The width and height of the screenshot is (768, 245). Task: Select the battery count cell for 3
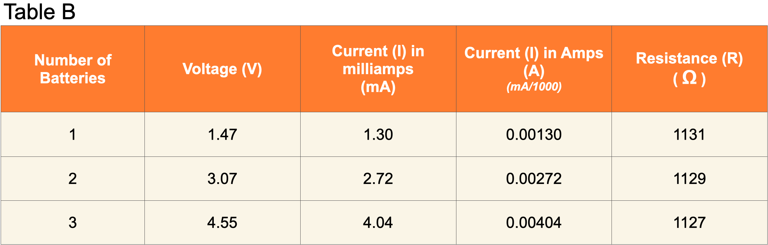73,223
